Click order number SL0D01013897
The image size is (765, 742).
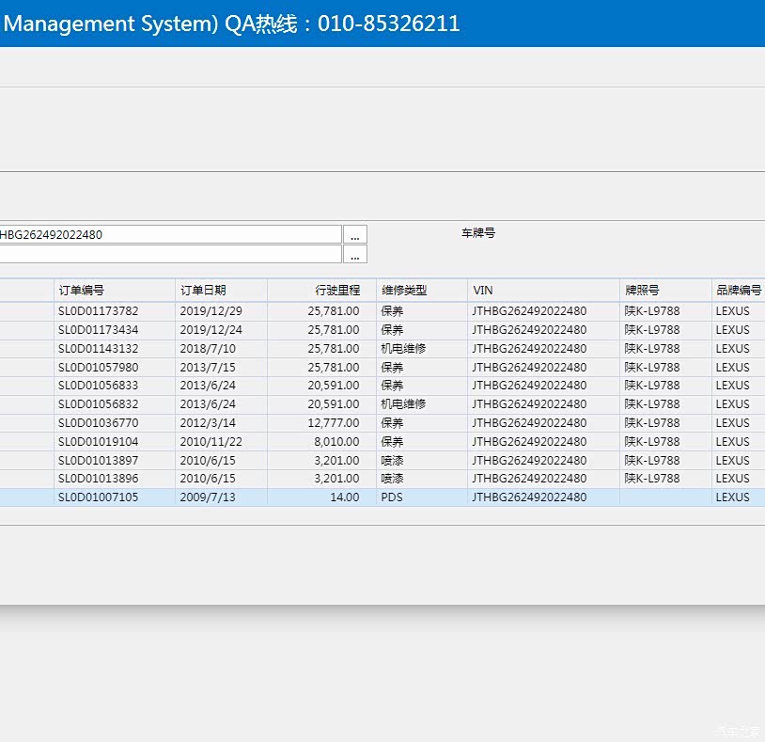99,461
